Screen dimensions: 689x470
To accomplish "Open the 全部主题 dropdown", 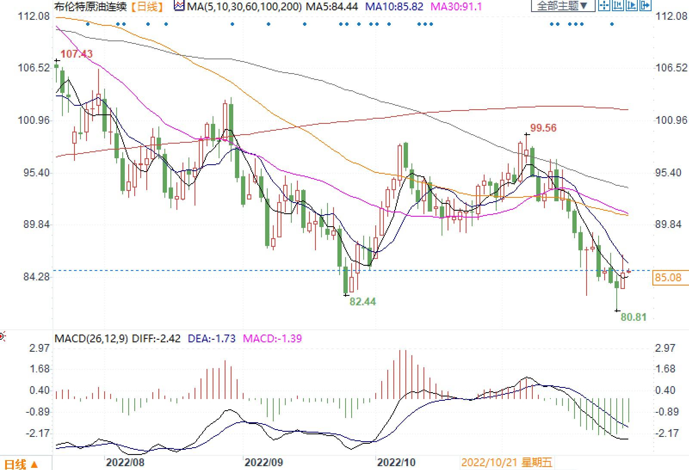I will point(563,6).
